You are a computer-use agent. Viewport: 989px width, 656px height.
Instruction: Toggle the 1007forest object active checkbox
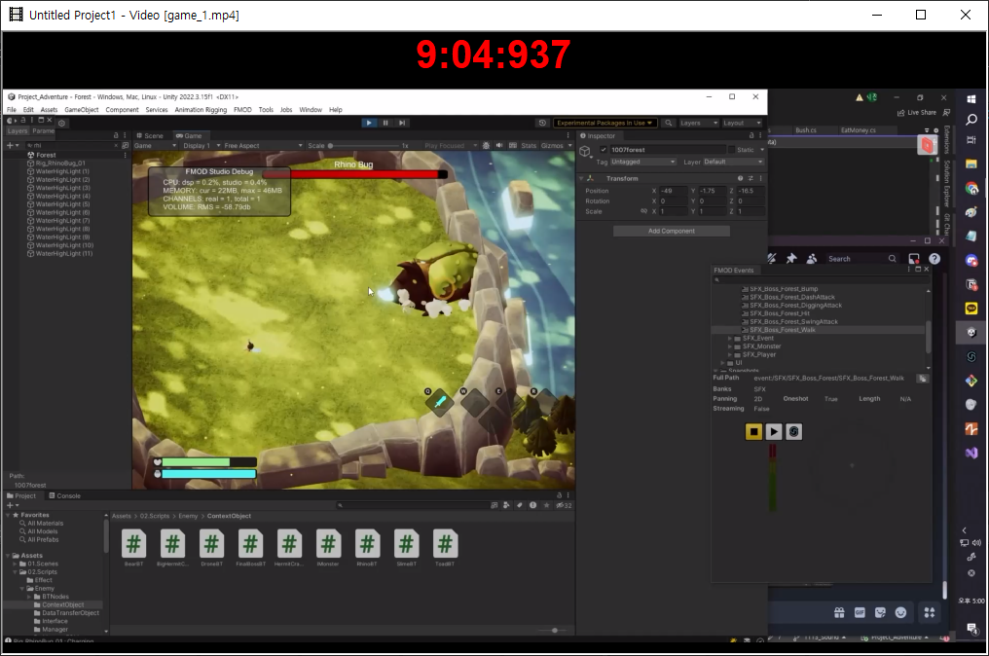click(x=604, y=150)
